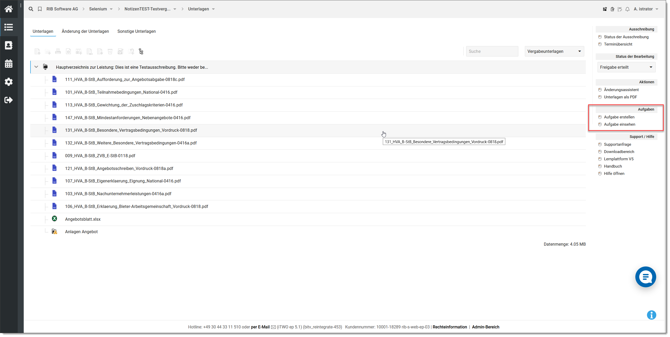Click the print document icon
Screen dimensions: 670x337
coord(58,51)
